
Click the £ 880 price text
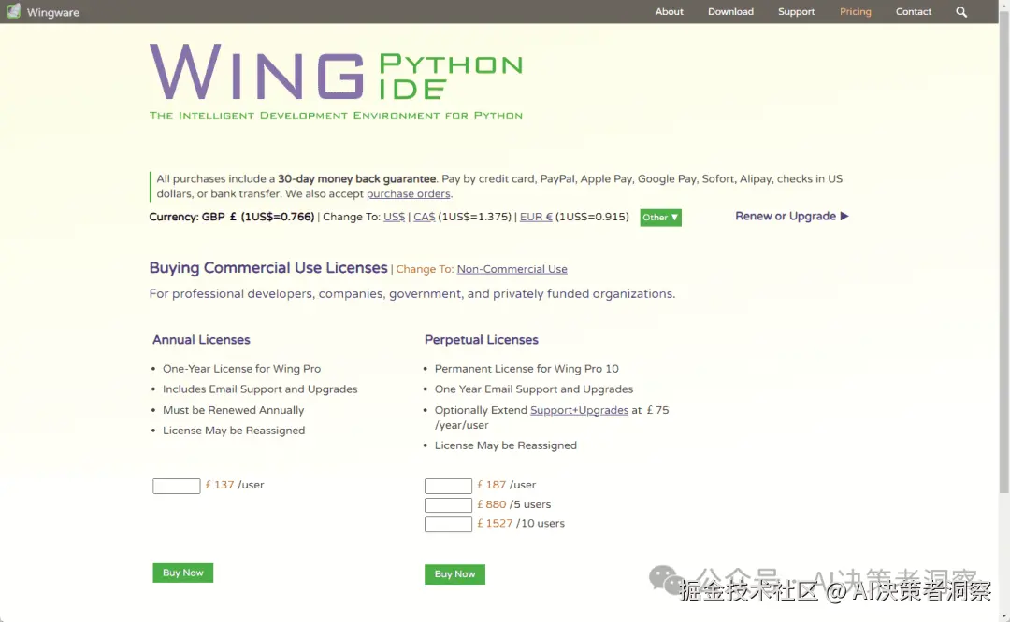[492, 504]
